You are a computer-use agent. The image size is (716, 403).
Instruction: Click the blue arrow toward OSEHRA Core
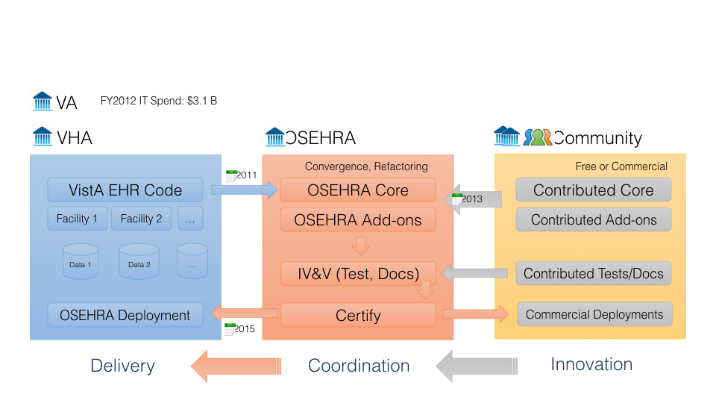point(245,190)
